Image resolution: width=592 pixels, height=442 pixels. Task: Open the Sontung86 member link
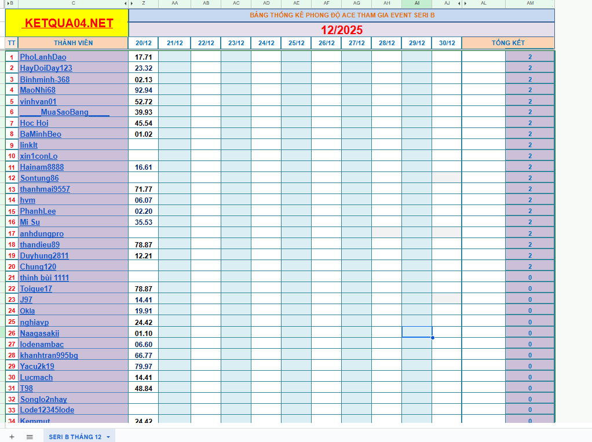[x=39, y=178]
